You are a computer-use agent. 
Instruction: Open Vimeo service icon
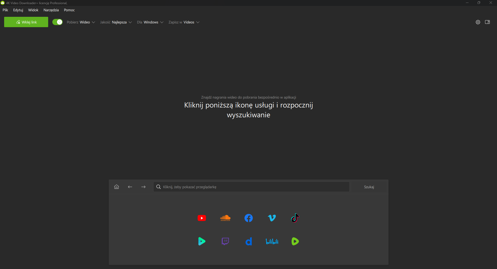click(272, 218)
